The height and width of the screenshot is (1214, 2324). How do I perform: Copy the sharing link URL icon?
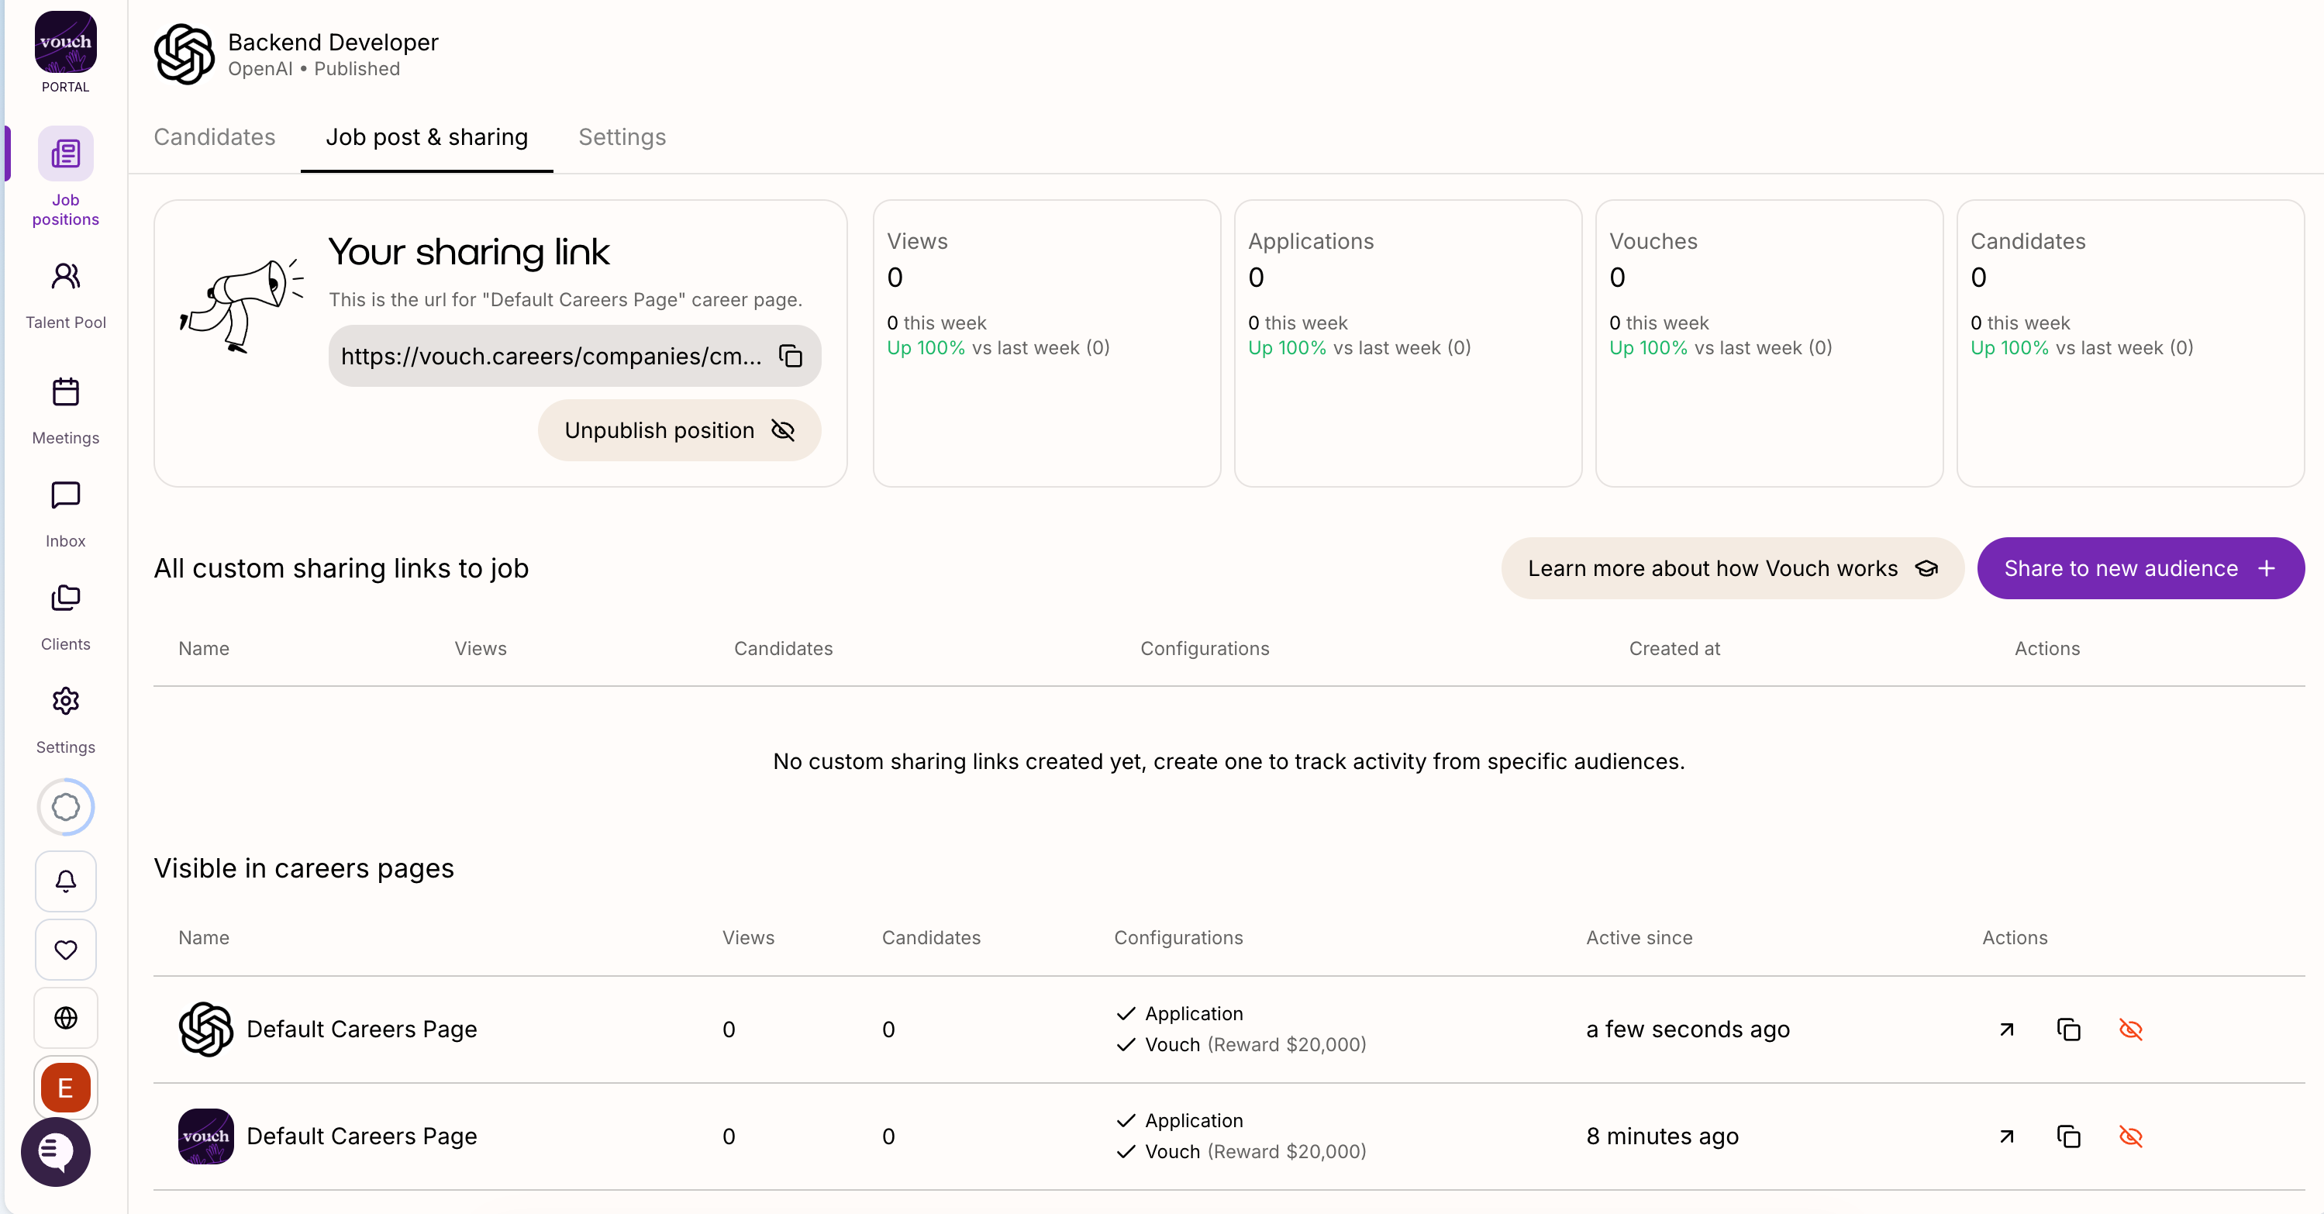pos(791,357)
